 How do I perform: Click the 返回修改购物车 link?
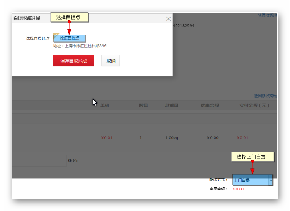coord(265,96)
